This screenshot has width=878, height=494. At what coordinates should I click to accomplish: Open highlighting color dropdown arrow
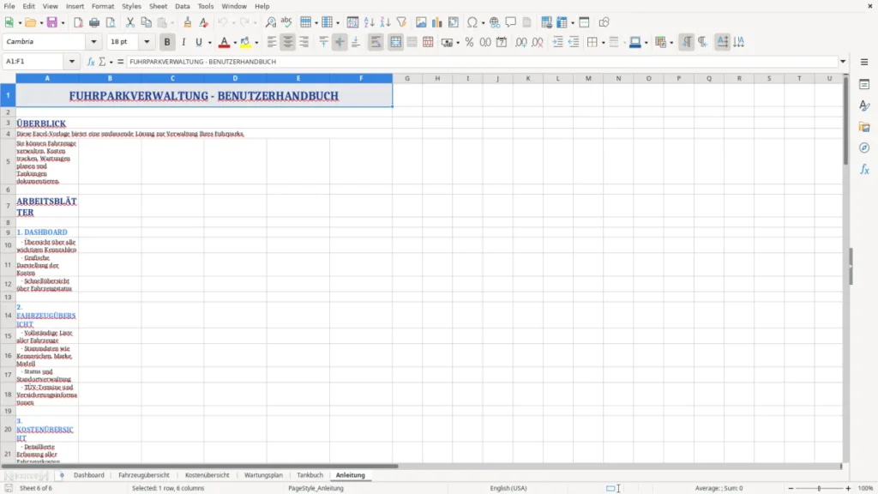point(256,43)
